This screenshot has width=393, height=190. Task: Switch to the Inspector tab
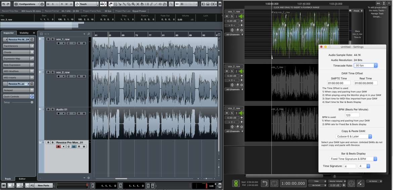tap(8, 33)
